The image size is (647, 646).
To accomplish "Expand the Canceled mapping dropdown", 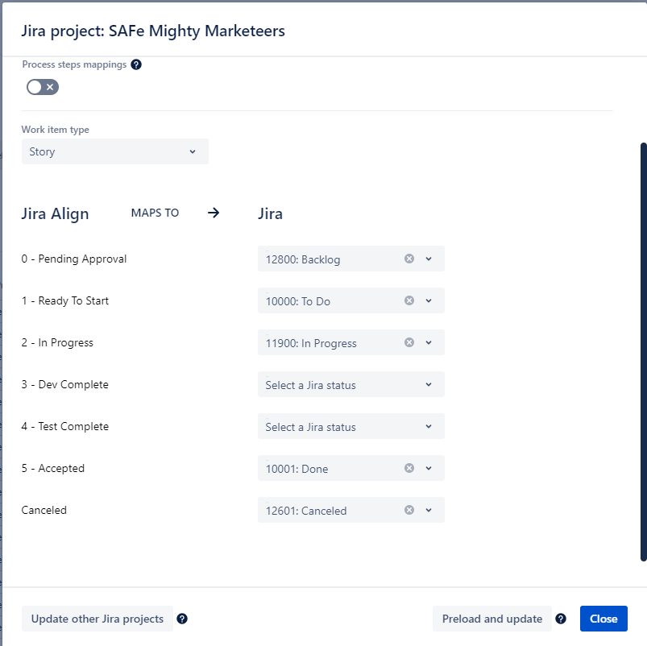I will point(429,510).
